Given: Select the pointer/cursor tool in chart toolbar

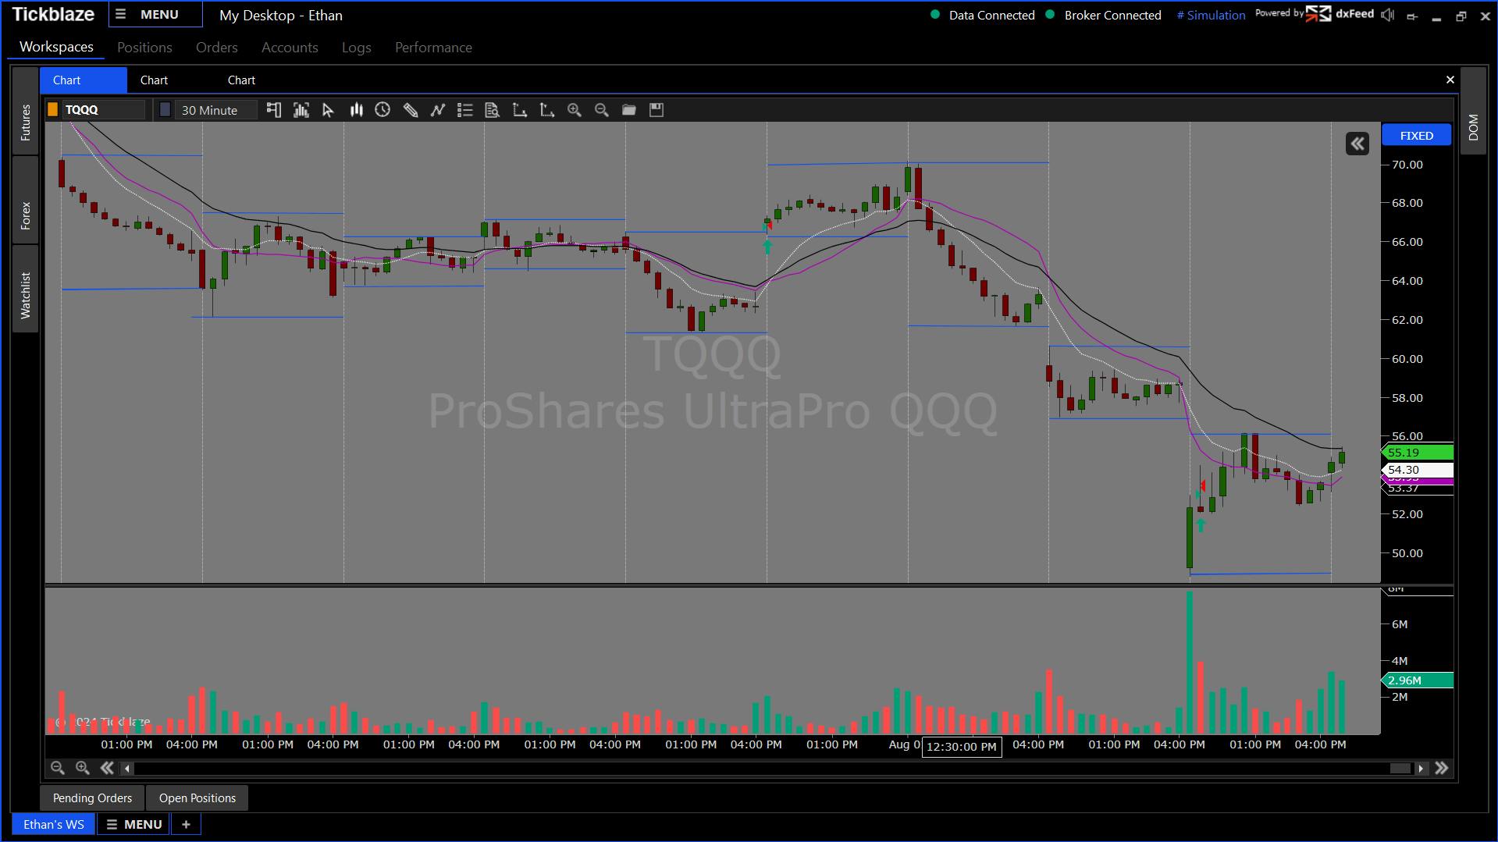Looking at the screenshot, I should pyautogui.click(x=328, y=110).
